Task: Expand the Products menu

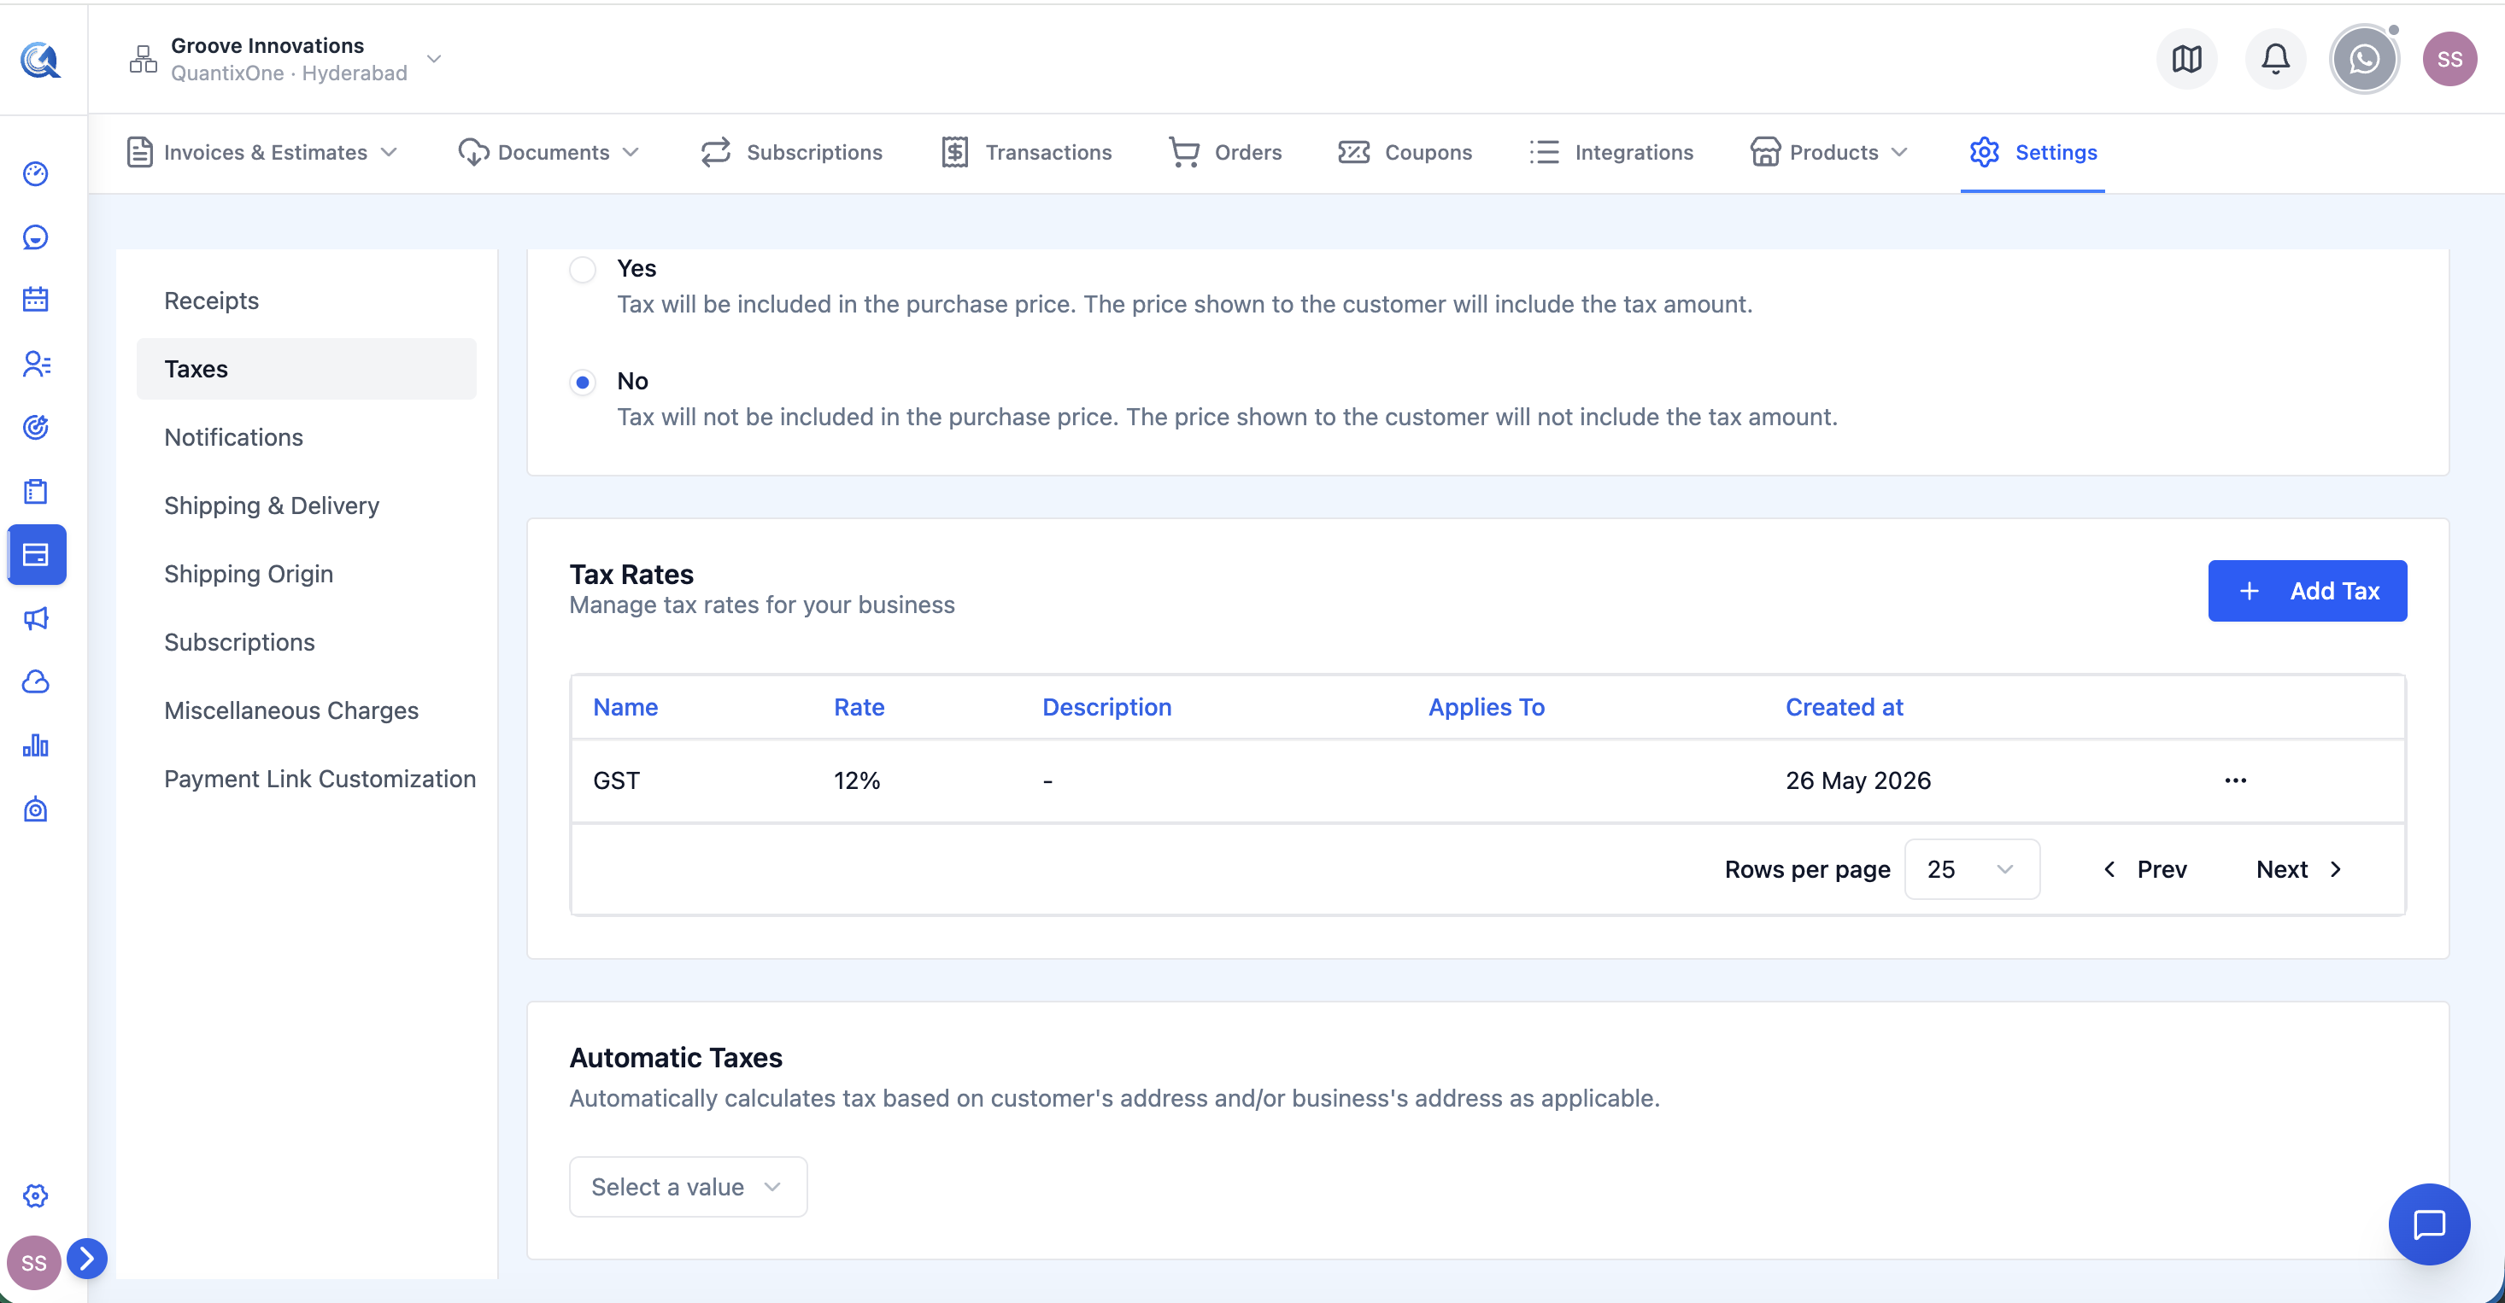Action: tap(1829, 153)
